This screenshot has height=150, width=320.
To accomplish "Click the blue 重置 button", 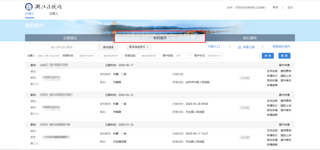I will click(284, 56).
